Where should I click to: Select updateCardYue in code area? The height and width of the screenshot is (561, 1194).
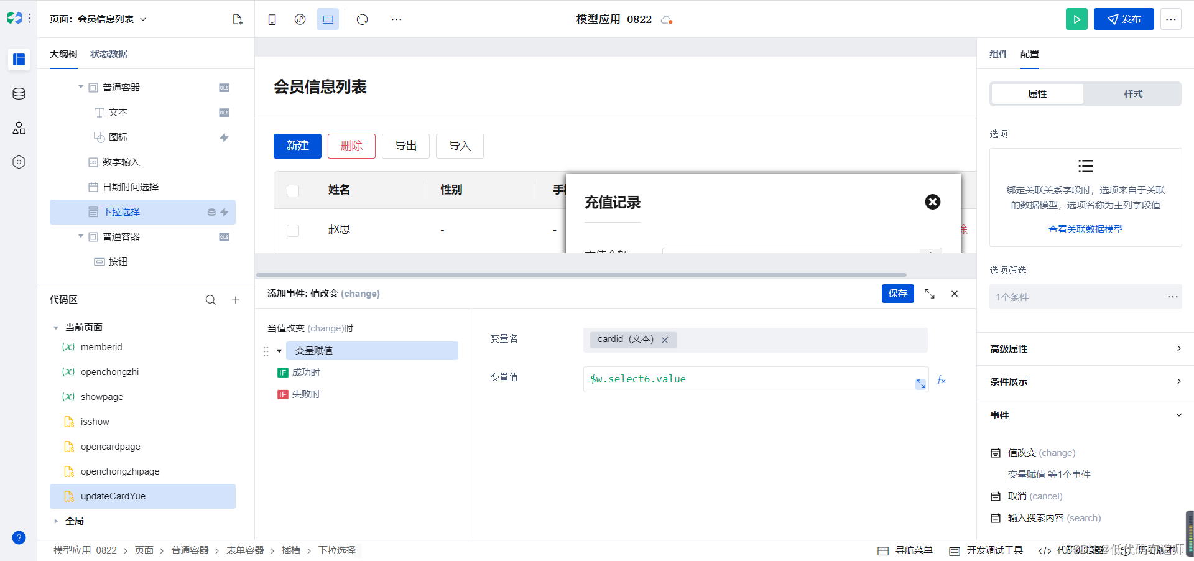(142, 496)
